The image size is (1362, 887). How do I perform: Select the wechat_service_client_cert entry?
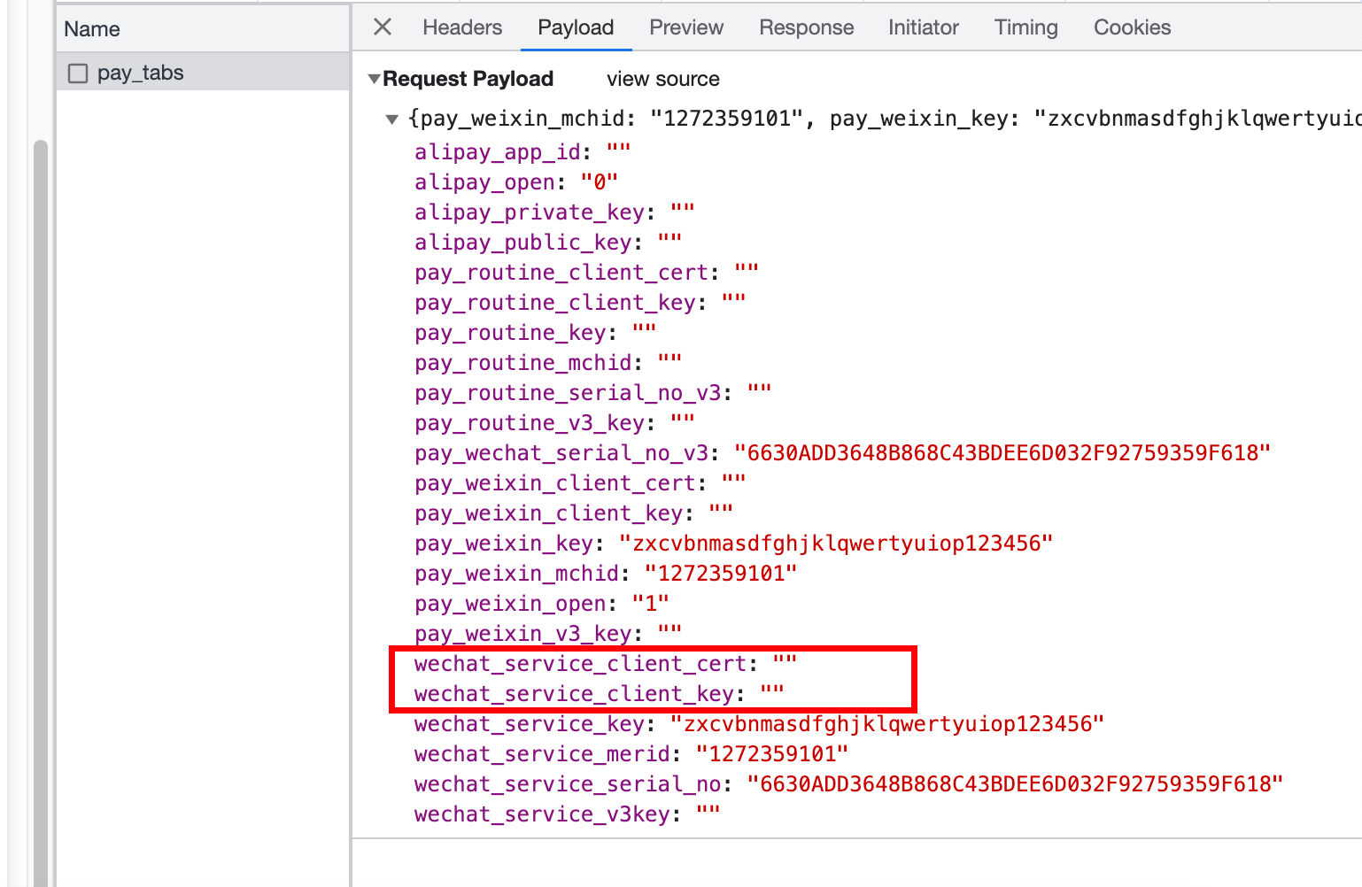pyautogui.click(x=606, y=663)
